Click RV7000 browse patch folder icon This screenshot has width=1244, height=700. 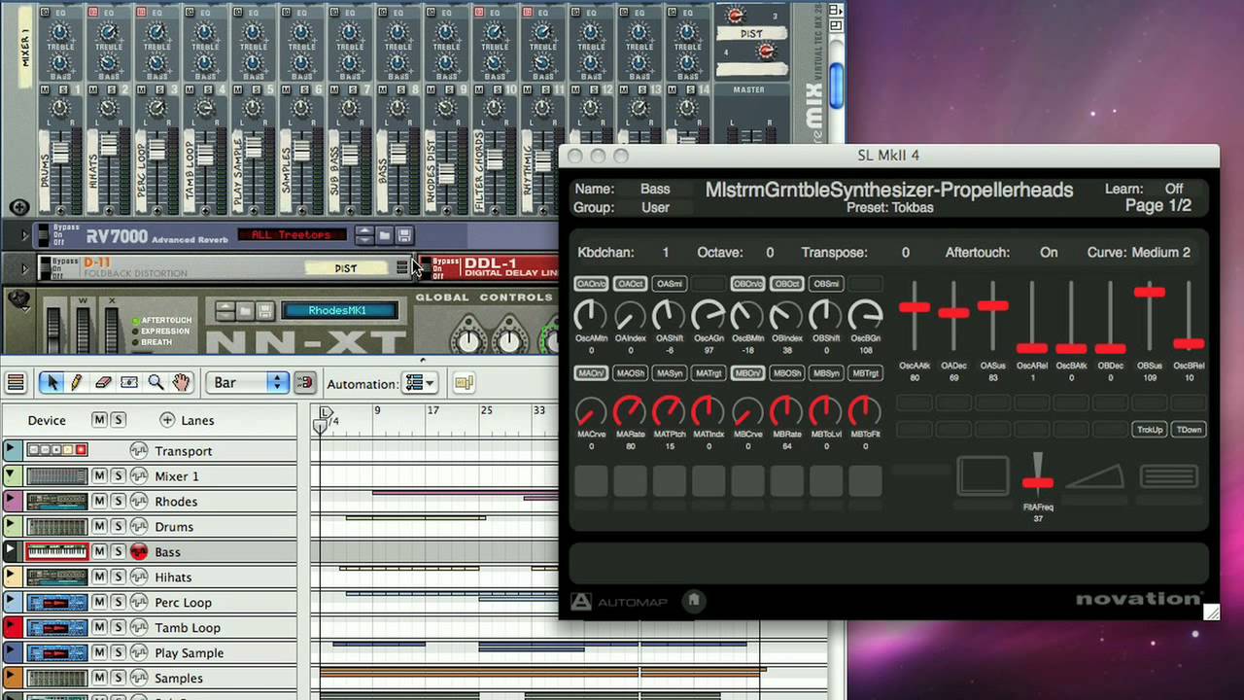pyautogui.click(x=385, y=234)
